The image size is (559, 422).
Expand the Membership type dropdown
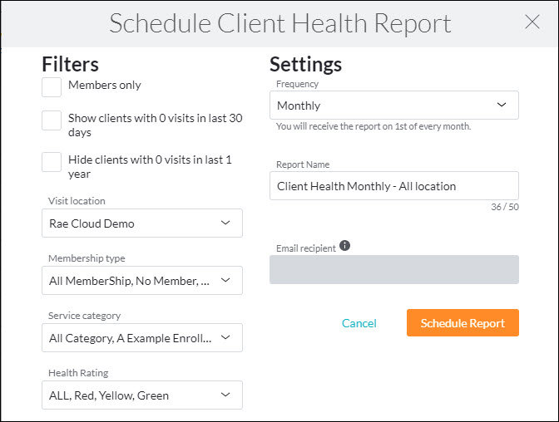click(x=142, y=280)
